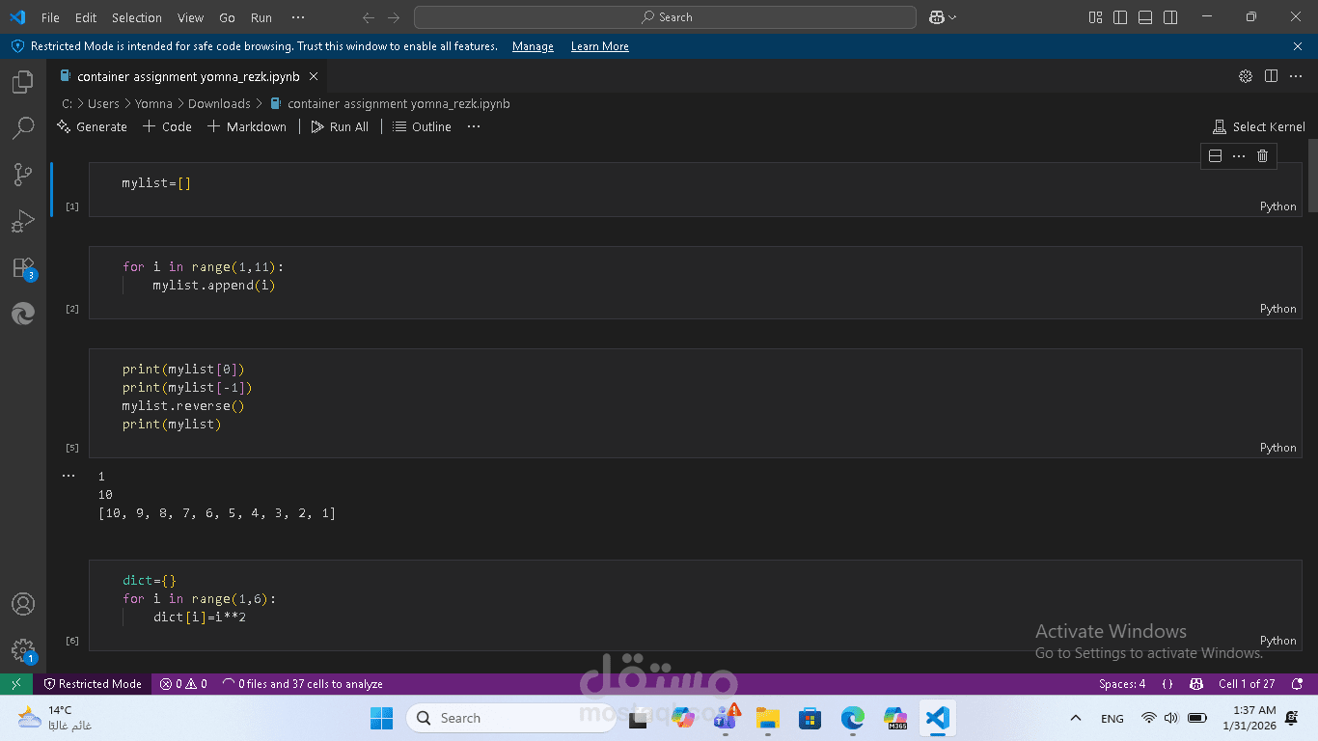
Task: Click Spaces: 4 in status bar
Action: pyautogui.click(x=1122, y=683)
